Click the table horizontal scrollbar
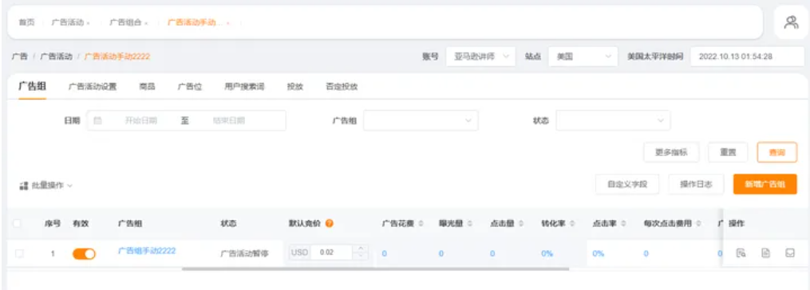 pyautogui.click(x=375, y=268)
